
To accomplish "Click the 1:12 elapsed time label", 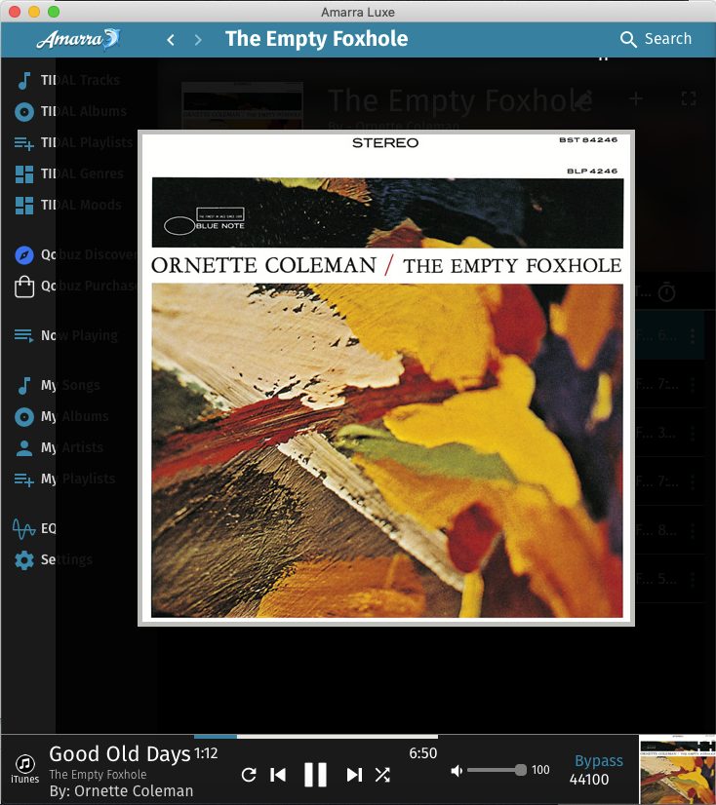I will pos(206,753).
